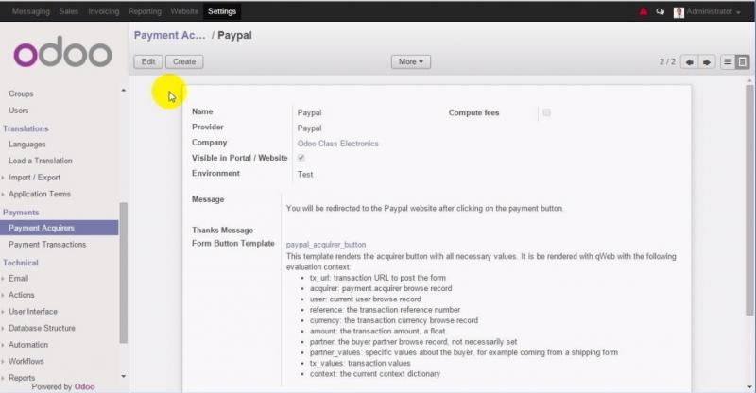Open the More dropdown menu

tap(411, 61)
